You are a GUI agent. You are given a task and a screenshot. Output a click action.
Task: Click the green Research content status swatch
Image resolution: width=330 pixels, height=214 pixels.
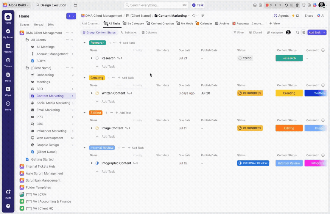[289, 58]
